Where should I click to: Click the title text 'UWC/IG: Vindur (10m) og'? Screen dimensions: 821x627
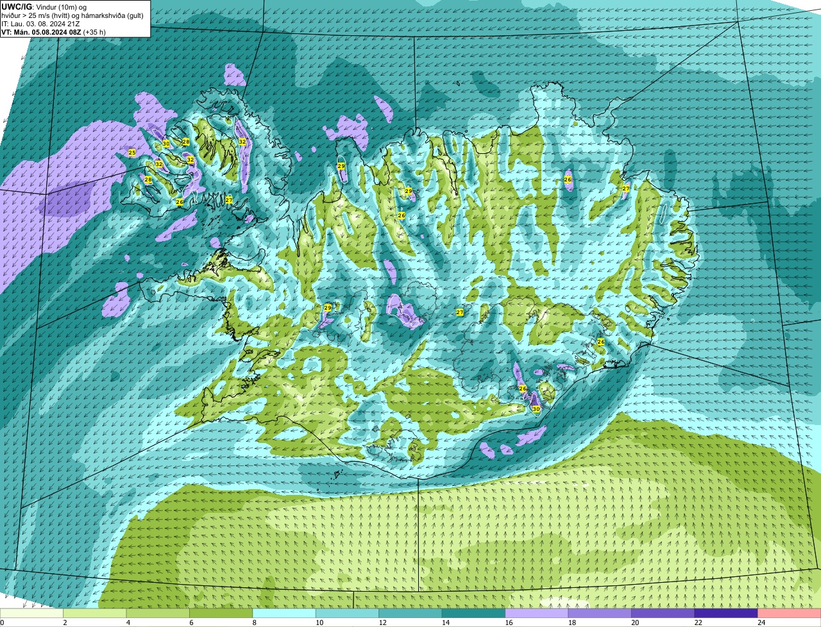pos(44,6)
